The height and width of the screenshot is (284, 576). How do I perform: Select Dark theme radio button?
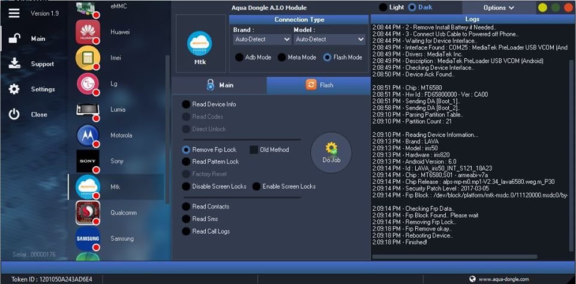click(412, 7)
